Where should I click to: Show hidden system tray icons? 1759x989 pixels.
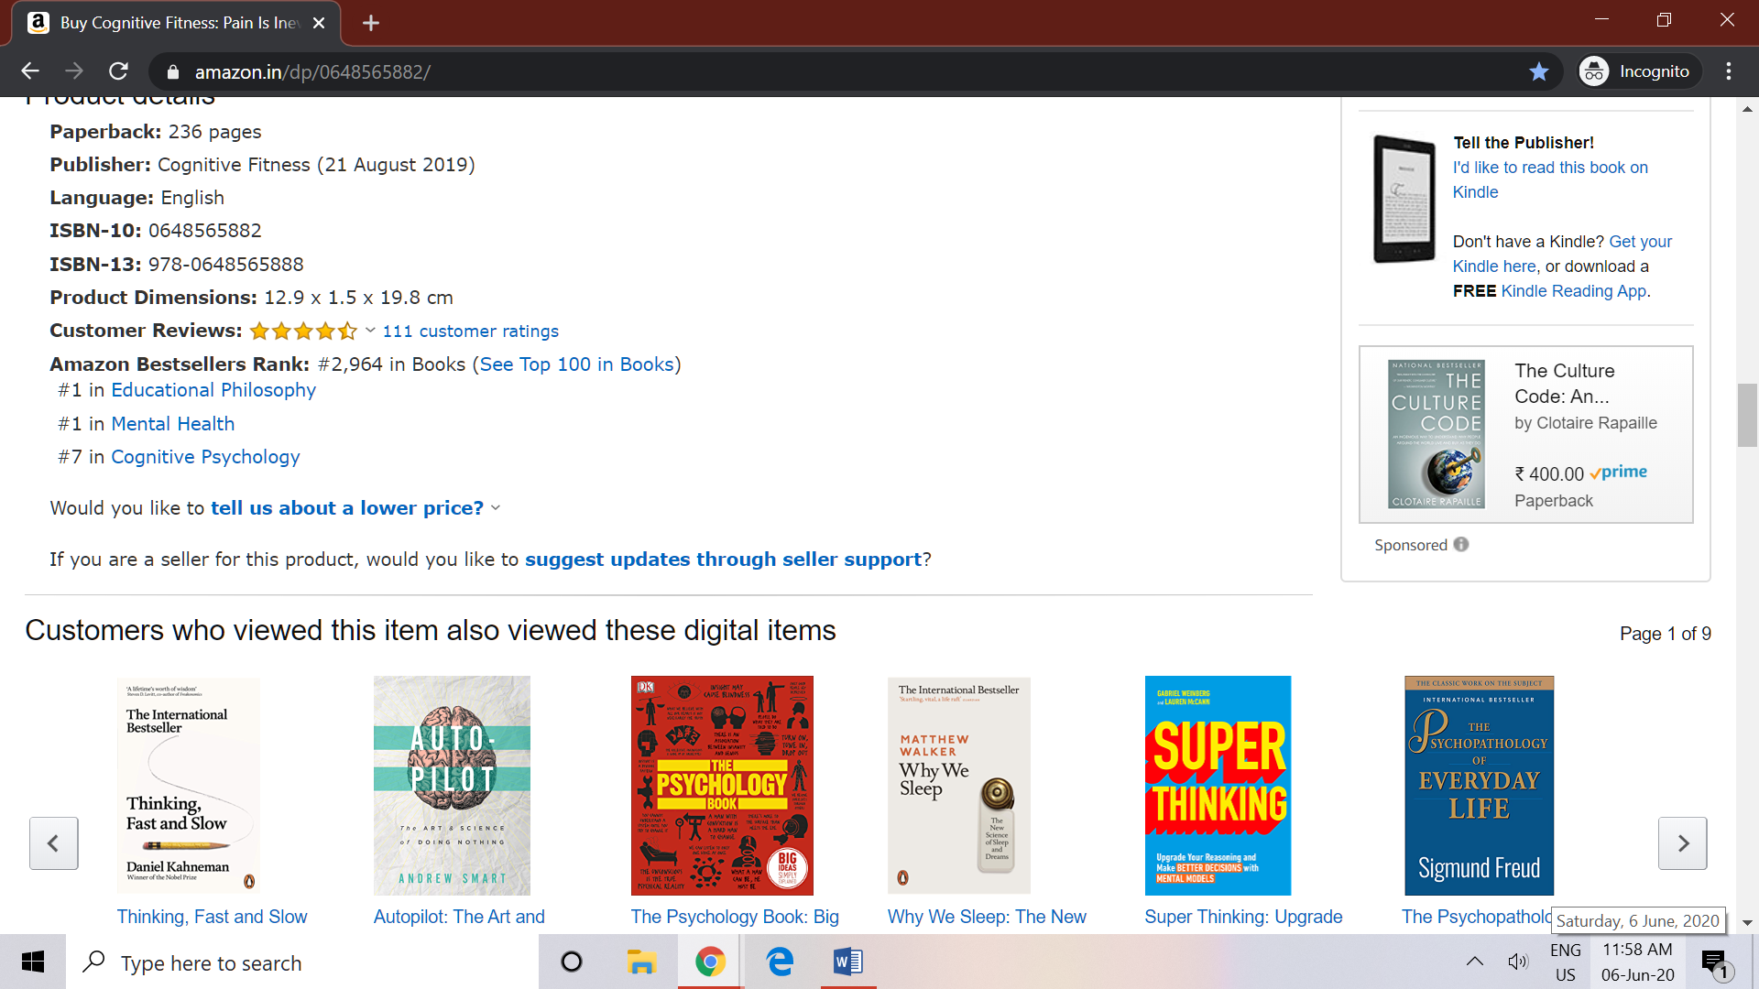click(1475, 962)
